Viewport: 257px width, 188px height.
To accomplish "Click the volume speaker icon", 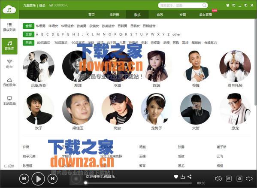I will click(218, 179).
